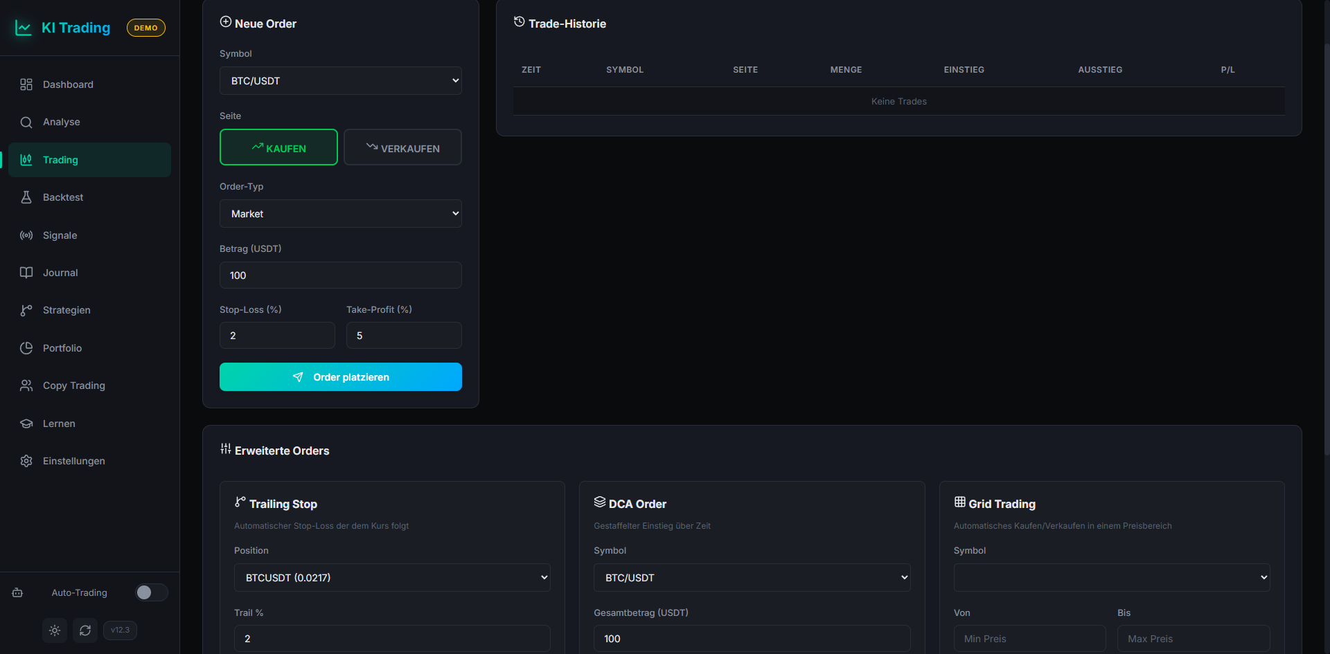Click the sun theme icon

pos(55,630)
